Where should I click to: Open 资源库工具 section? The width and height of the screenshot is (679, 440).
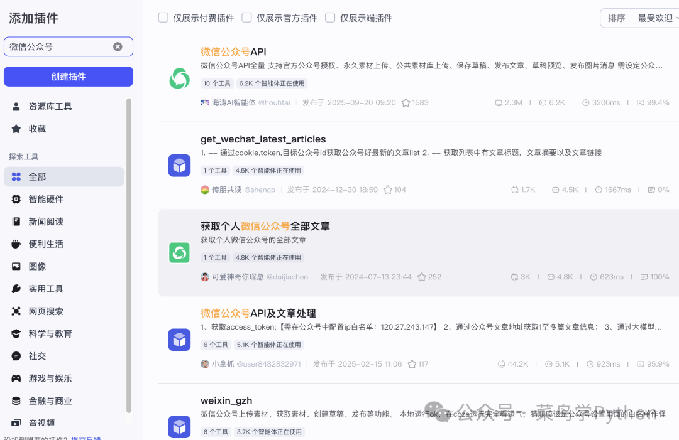tap(63, 106)
